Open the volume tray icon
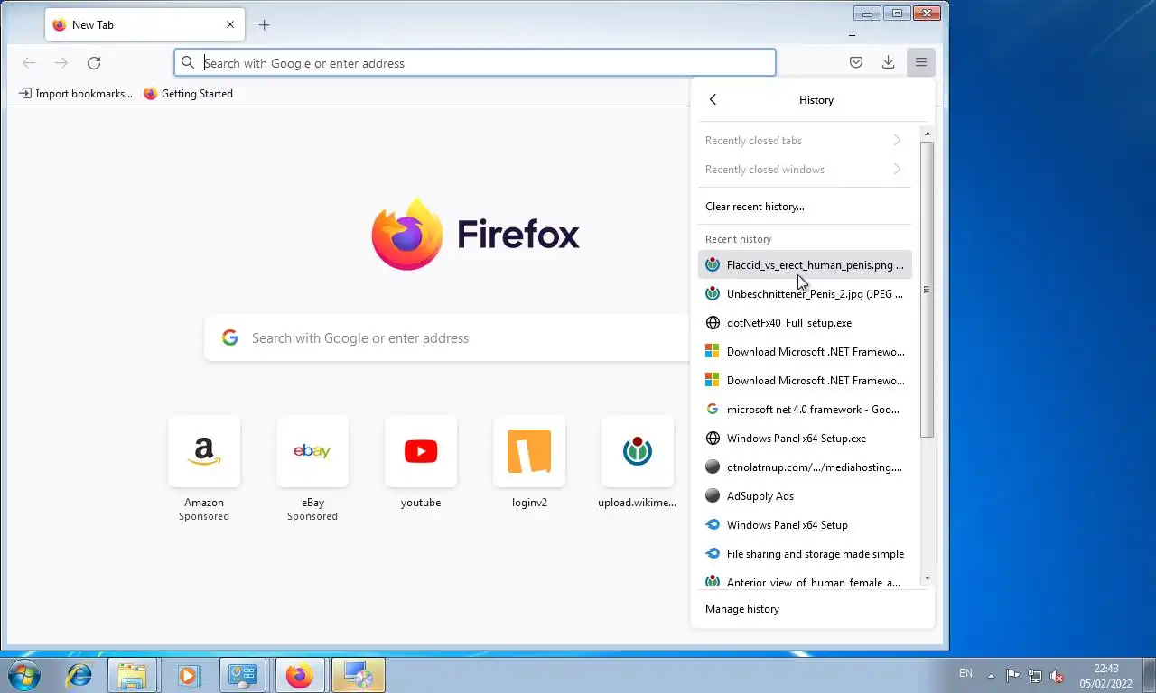Image resolution: width=1156 pixels, height=693 pixels. [x=1057, y=676]
